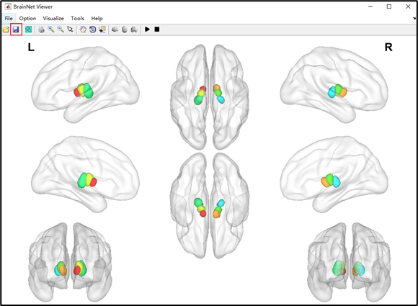Select the data cursor tool
The image size is (418, 306).
click(102, 30)
